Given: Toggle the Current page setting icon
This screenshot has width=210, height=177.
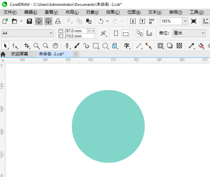Looking at the screenshot, I should (149, 33).
